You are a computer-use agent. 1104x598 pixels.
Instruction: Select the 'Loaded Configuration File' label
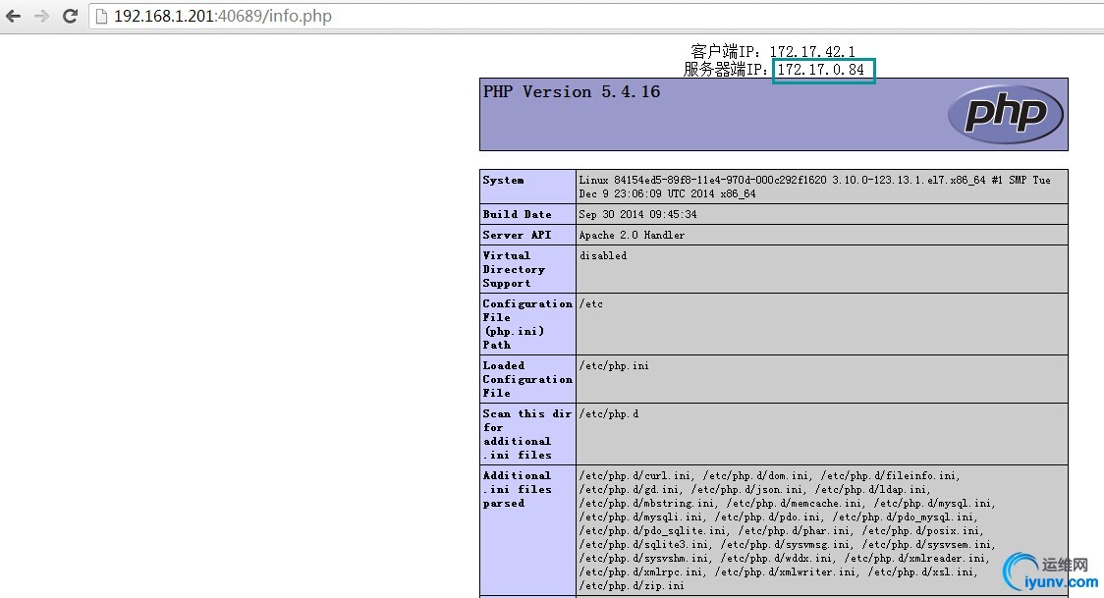527,378
